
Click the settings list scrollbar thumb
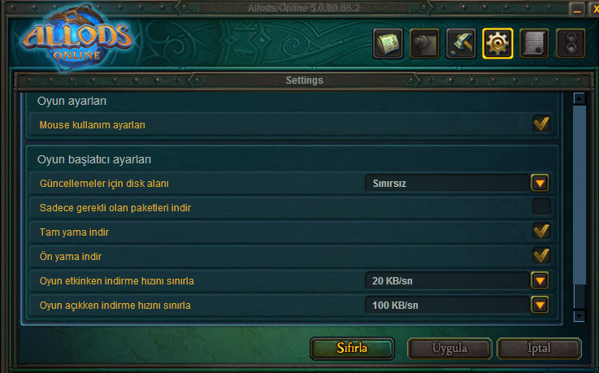[579, 195]
